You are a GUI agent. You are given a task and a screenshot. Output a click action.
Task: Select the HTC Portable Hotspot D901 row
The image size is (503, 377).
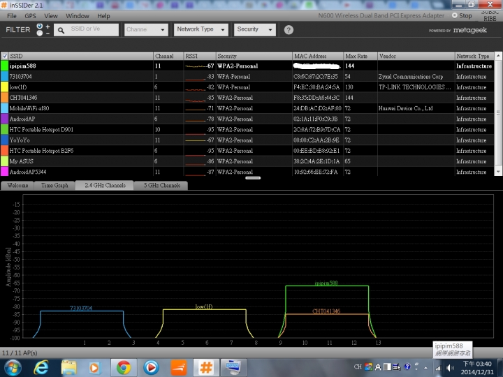pyautogui.click(x=247, y=129)
